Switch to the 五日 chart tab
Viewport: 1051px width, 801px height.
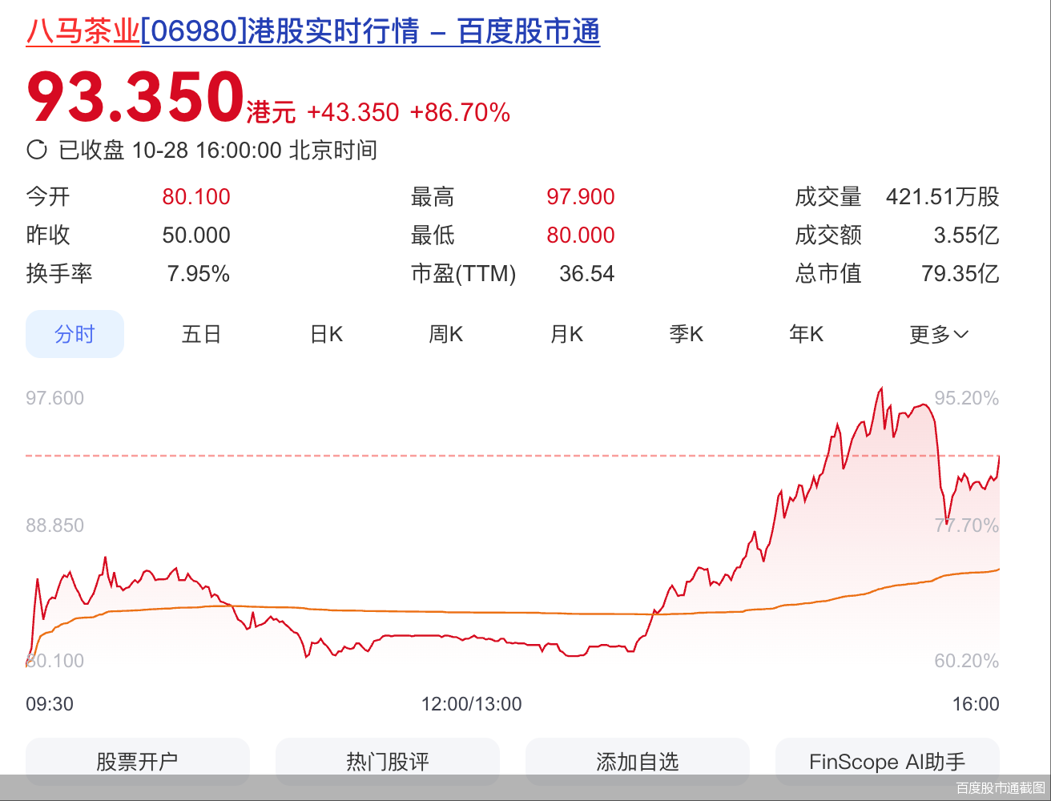click(200, 334)
